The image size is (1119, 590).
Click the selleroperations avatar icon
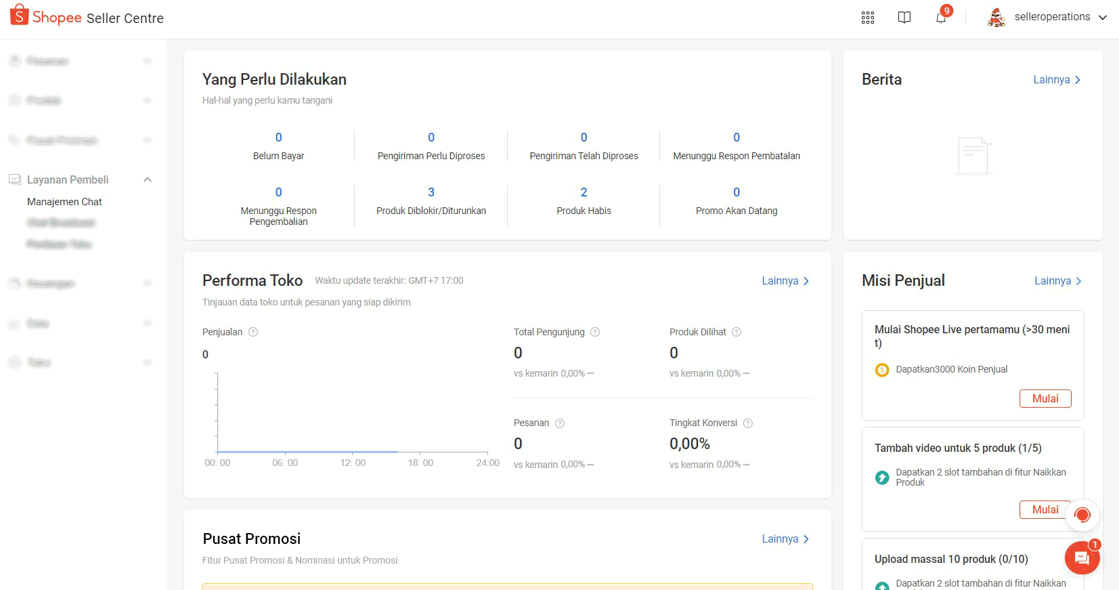pyautogui.click(x=996, y=18)
